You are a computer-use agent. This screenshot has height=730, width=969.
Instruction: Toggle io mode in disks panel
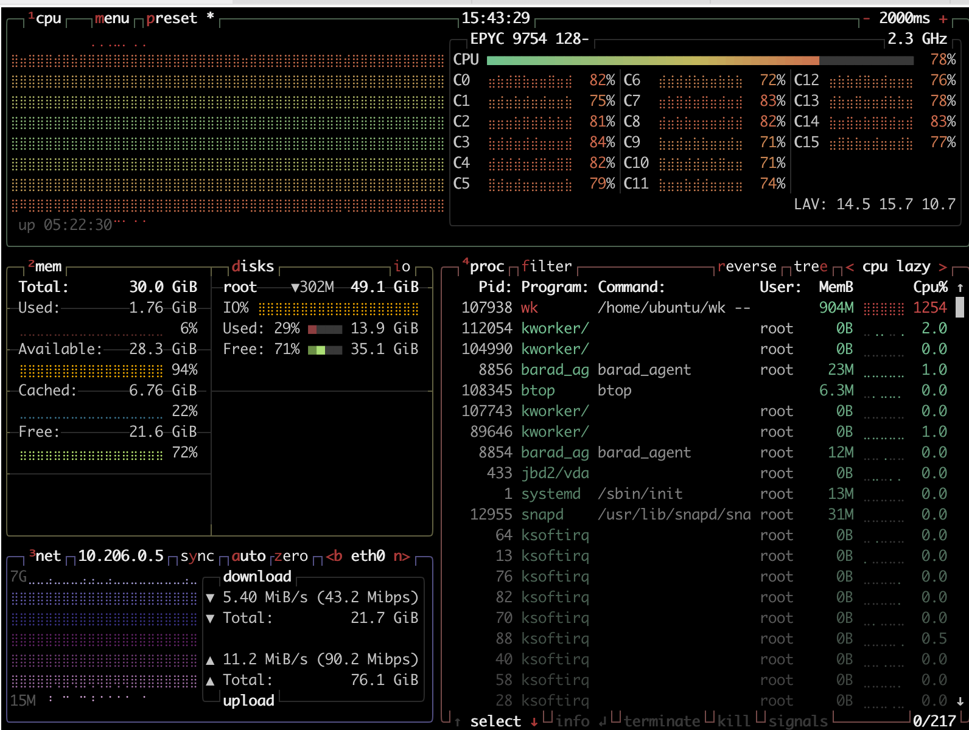402,266
